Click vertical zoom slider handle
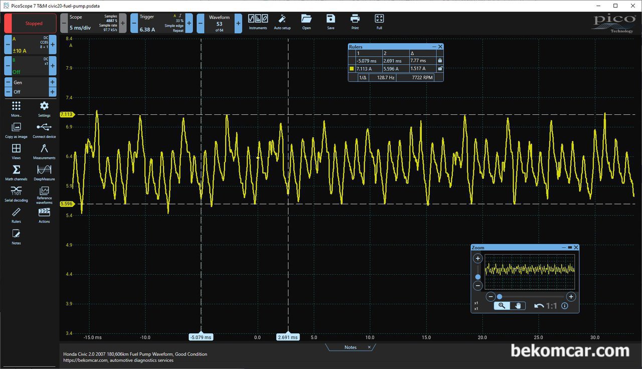 (478, 277)
